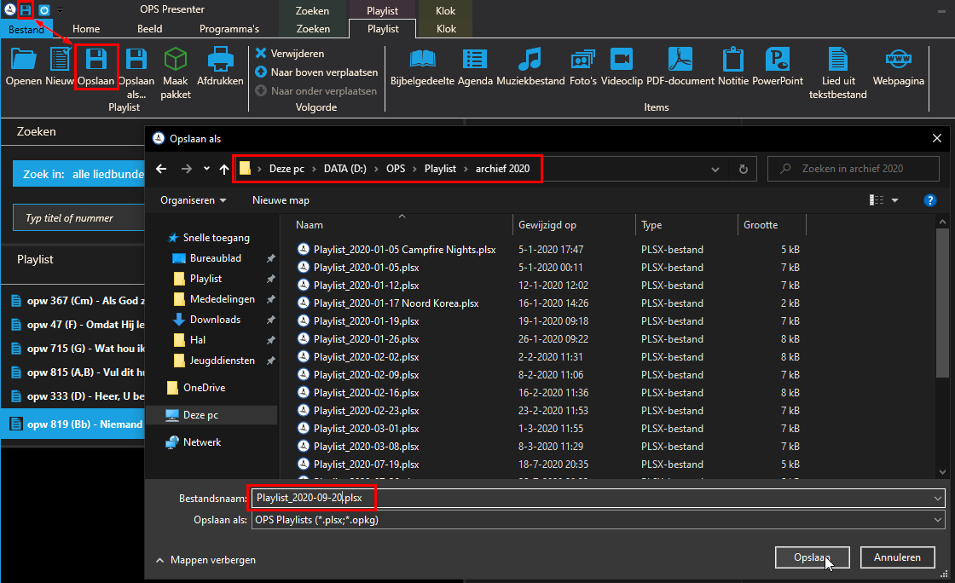
Task: Open the dialog help question mark
Action: click(929, 200)
